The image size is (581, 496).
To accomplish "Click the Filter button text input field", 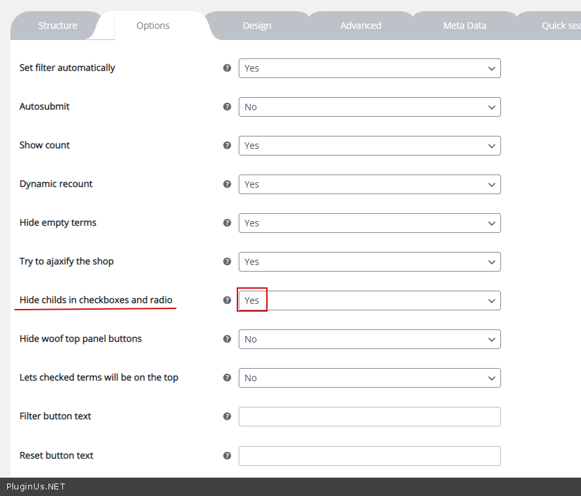I will point(369,417).
